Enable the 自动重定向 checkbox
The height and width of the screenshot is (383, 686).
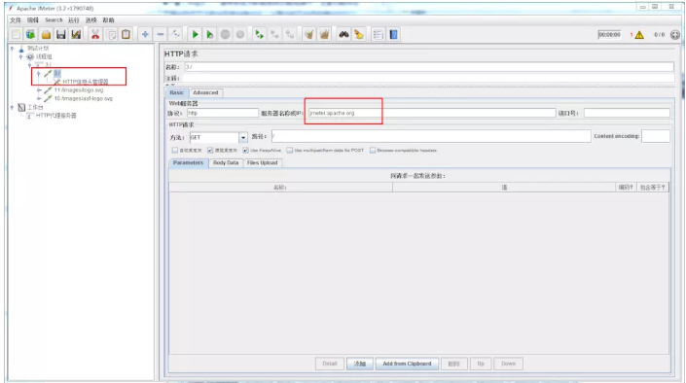click(175, 151)
